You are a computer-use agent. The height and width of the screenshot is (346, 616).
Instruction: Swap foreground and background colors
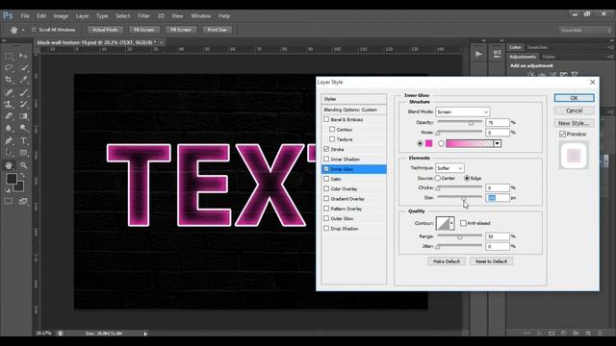pos(23,175)
